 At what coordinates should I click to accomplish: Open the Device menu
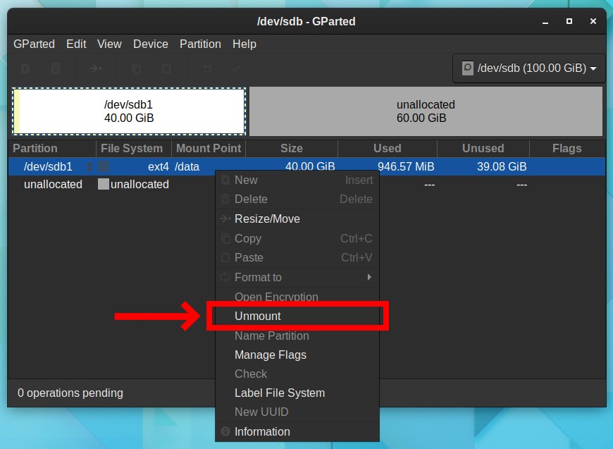click(151, 44)
